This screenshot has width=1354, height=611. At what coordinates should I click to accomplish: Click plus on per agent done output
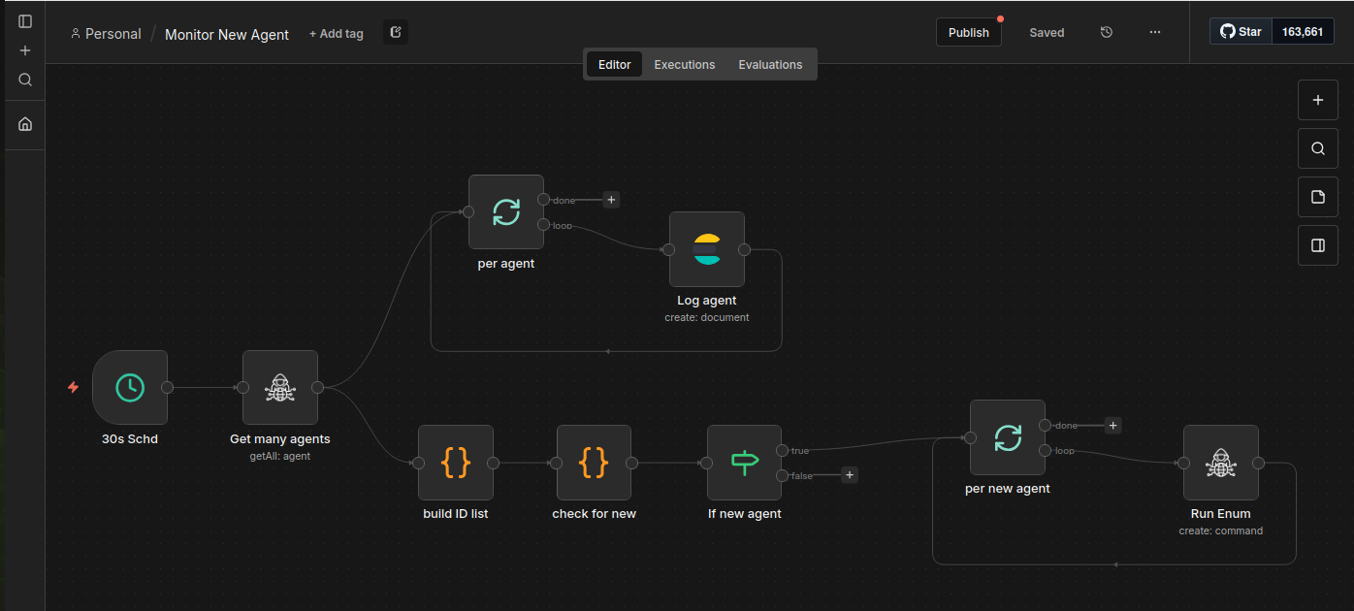click(611, 200)
